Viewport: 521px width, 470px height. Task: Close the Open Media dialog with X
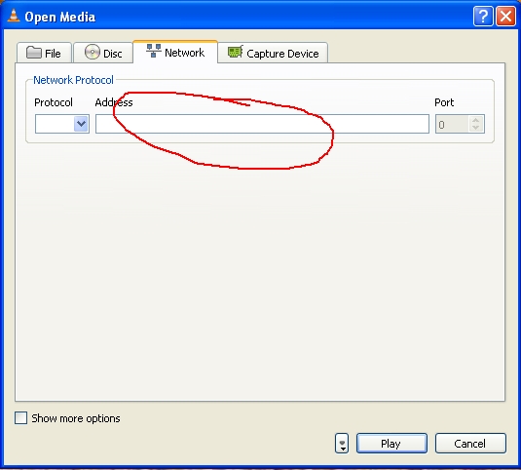click(x=505, y=16)
